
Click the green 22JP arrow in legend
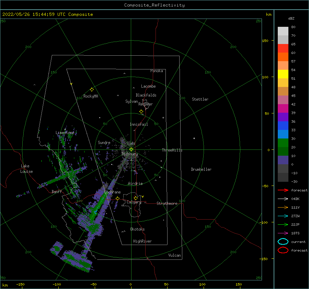coord(283,224)
